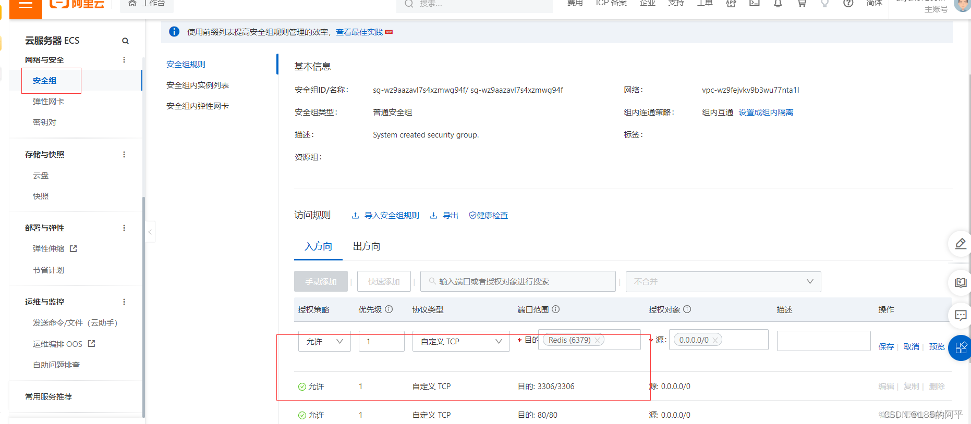
Task: Click the 手动添加 button
Action: (321, 281)
